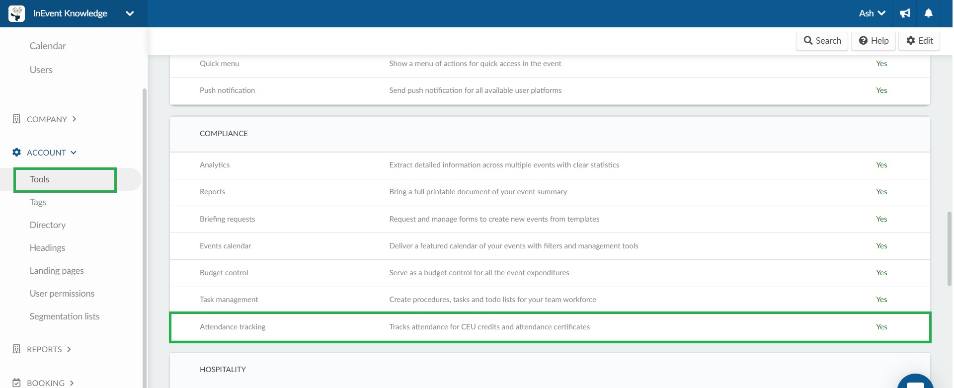Image resolution: width=954 pixels, height=388 pixels.
Task: Click the Company building icon
Action: [16, 119]
